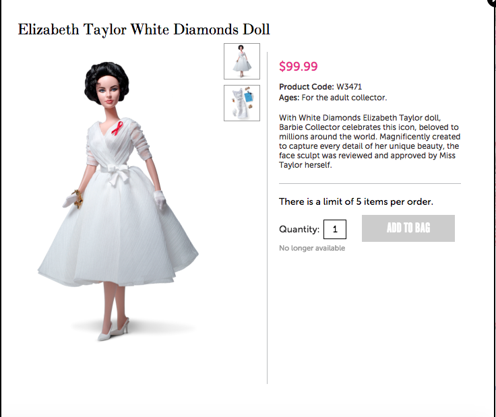Image resolution: width=496 pixels, height=417 pixels.
Task: Select the first thumbnail showing the doll
Action: 242,61
